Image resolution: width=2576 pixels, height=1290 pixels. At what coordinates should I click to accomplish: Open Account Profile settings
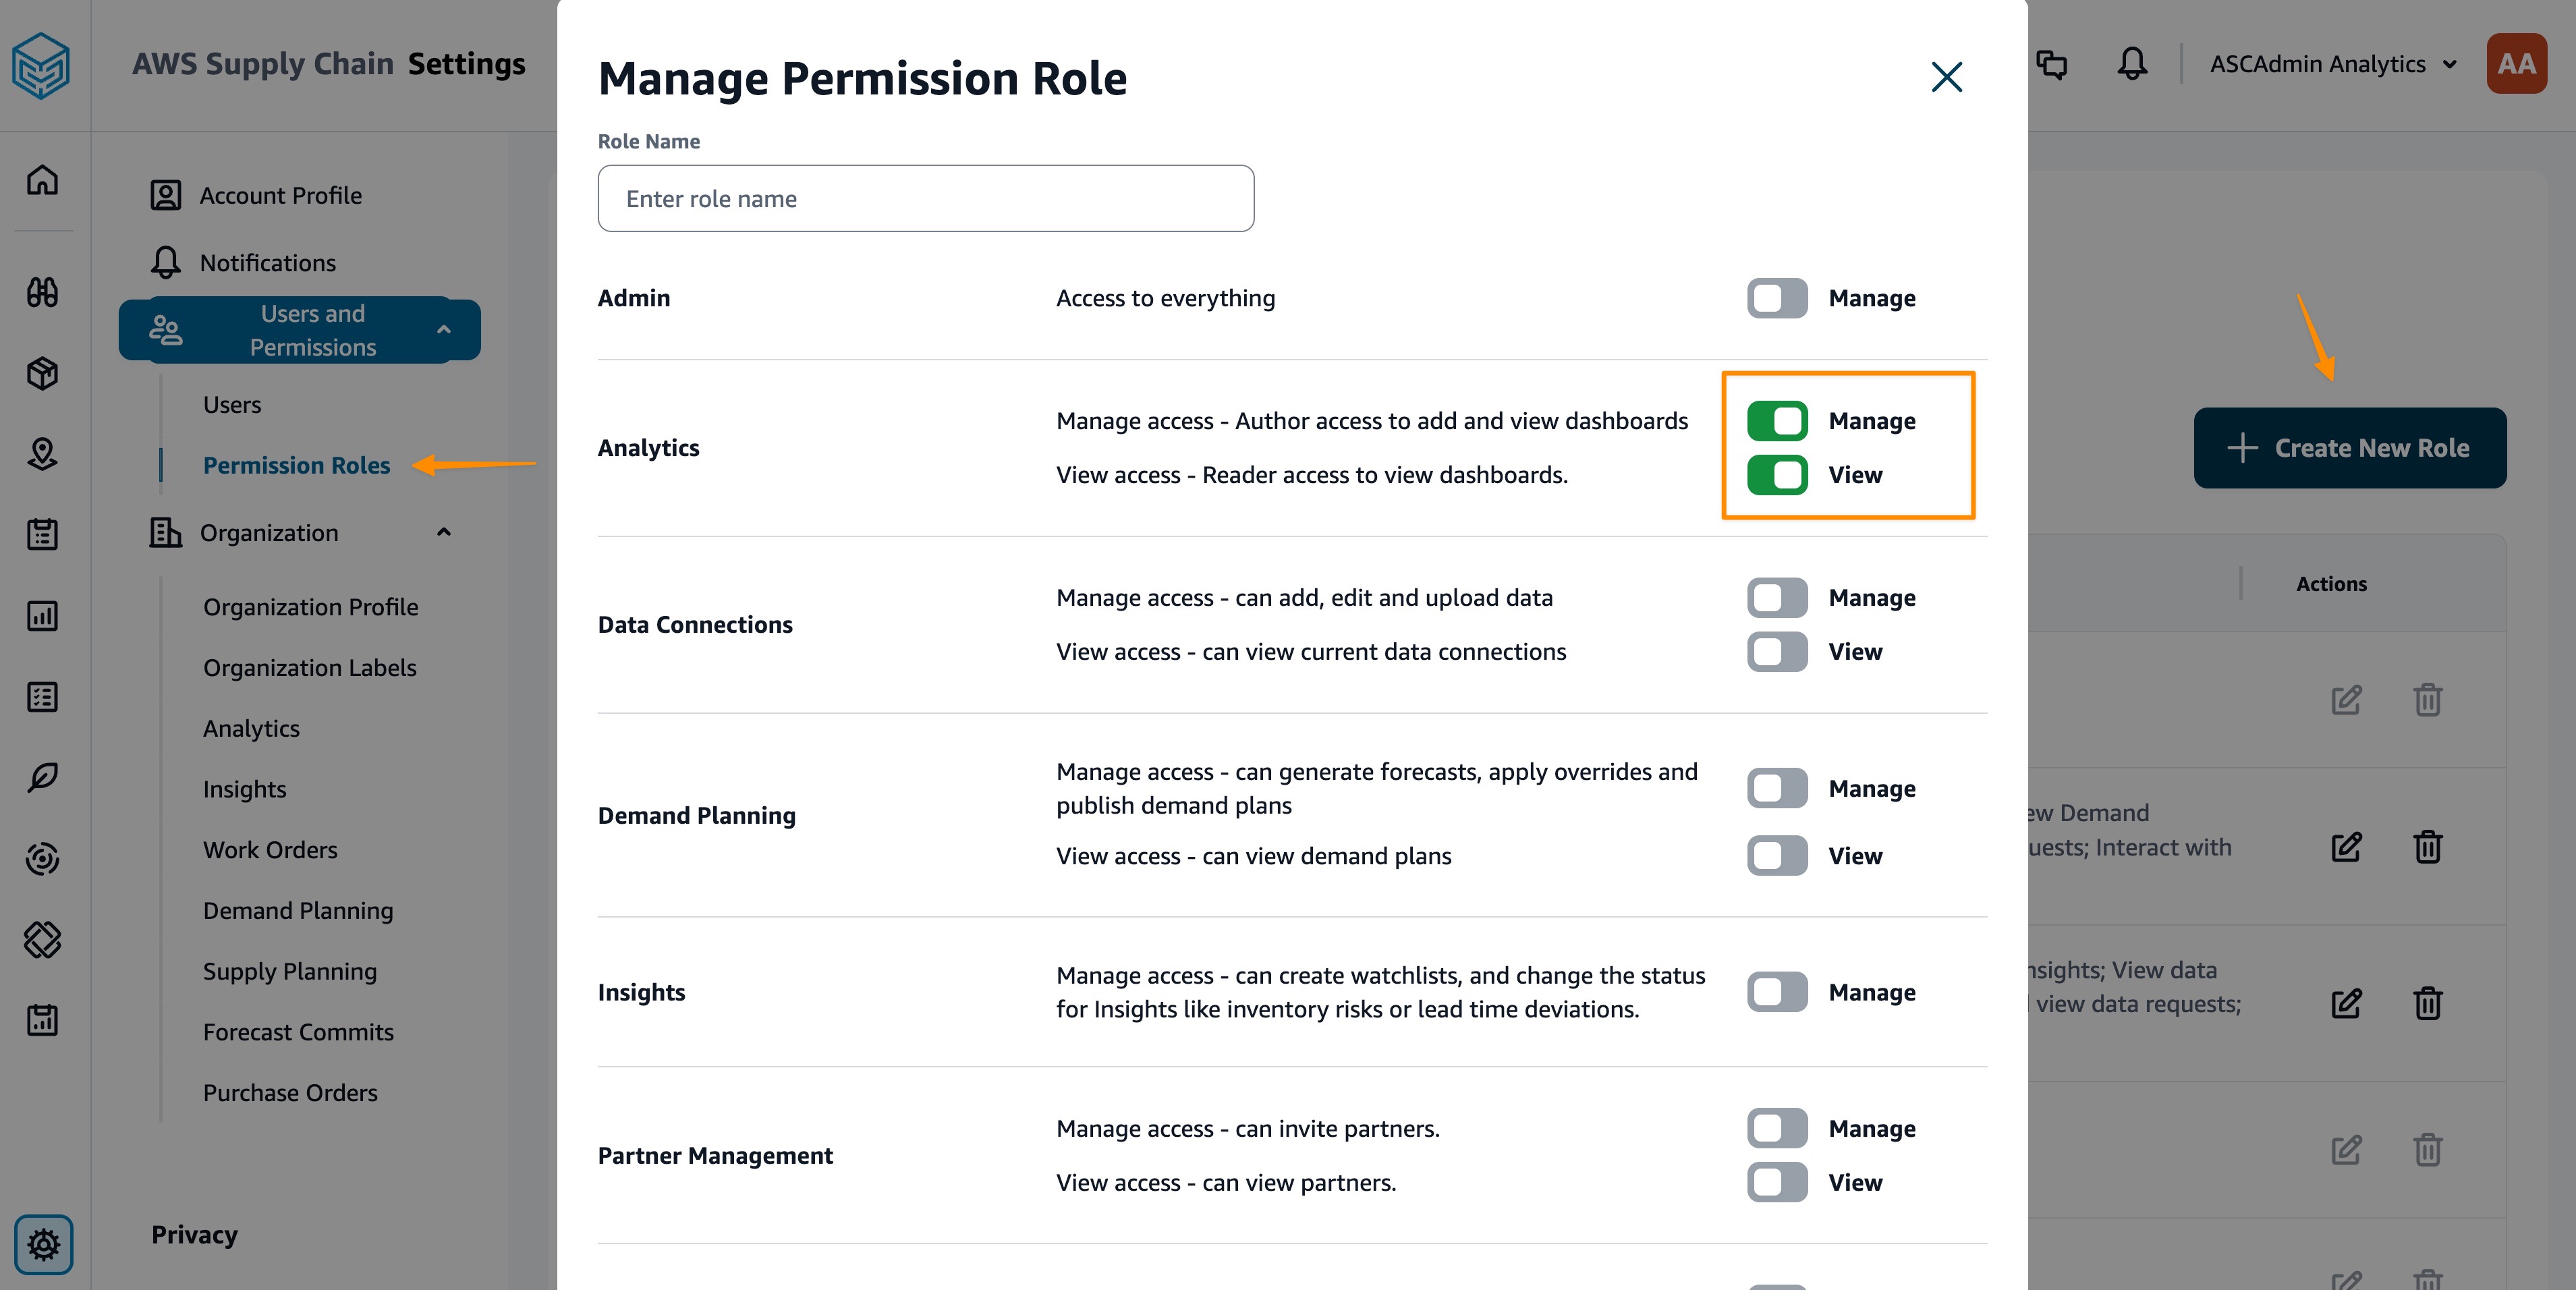click(x=281, y=195)
